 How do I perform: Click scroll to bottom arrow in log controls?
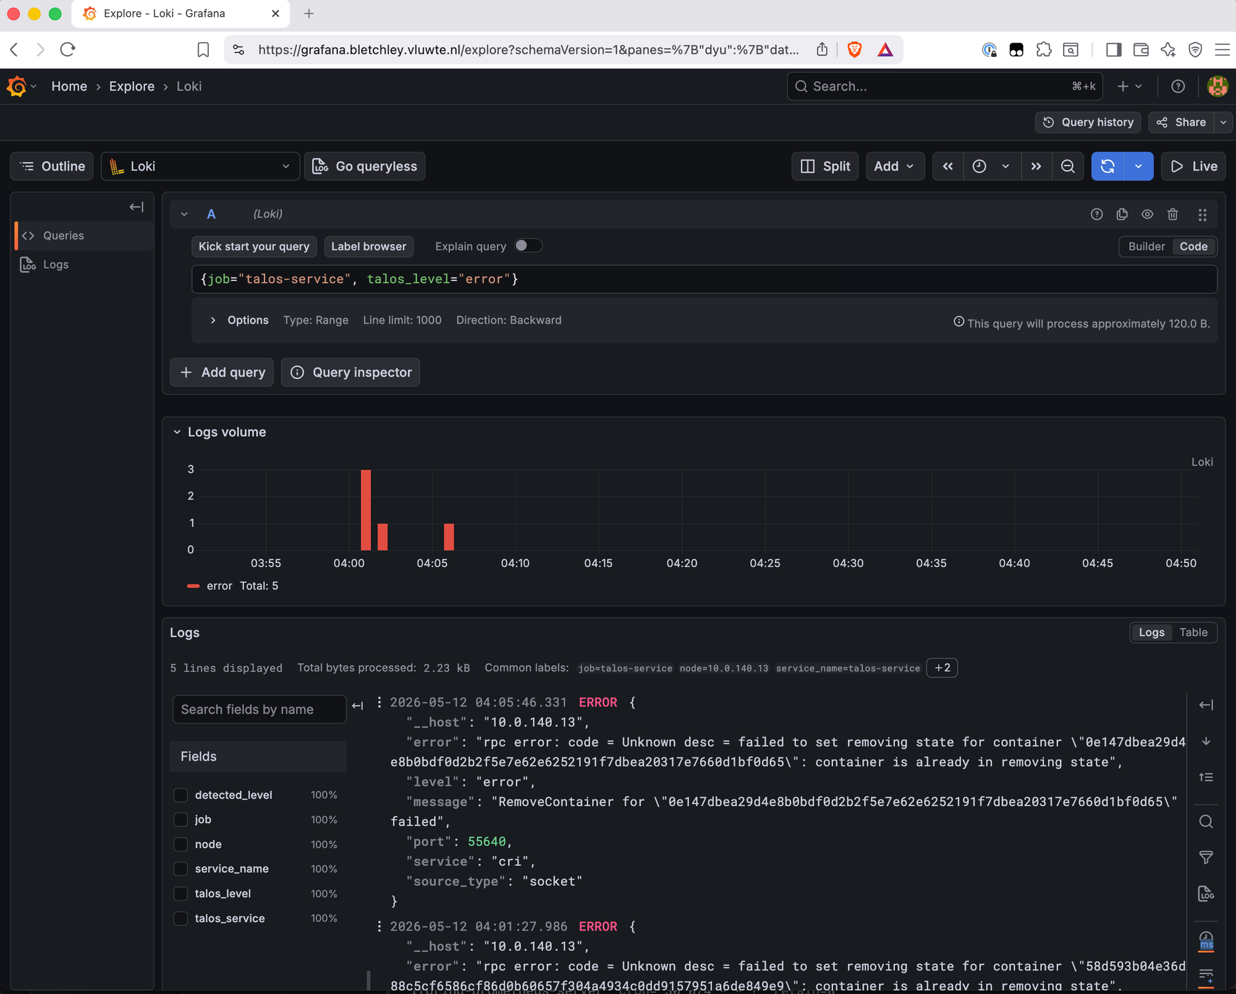point(1206,741)
